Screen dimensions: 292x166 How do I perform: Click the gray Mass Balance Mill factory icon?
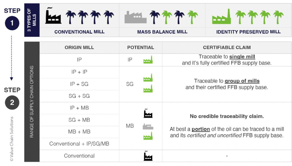tap(135, 17)
